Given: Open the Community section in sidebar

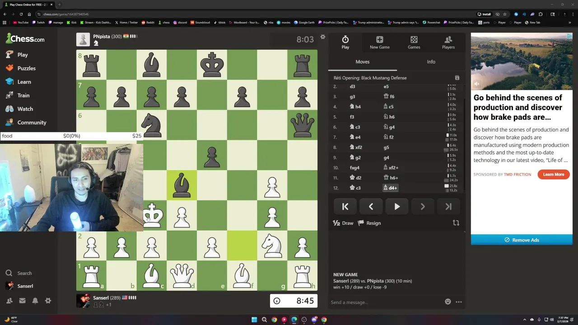Looking at the screenshot, I should pyautogui.click(x=26, y=122).
